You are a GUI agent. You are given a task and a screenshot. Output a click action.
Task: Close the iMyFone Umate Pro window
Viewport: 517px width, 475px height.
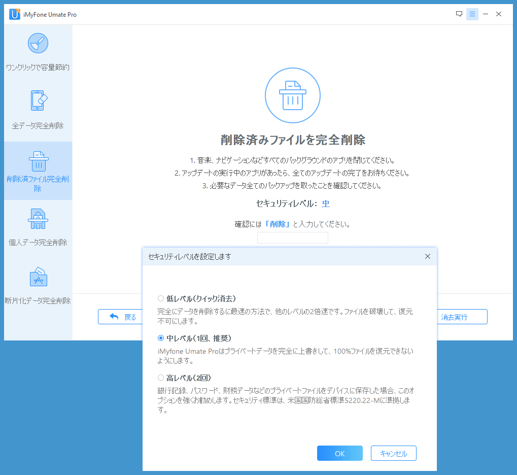[499, 14]
